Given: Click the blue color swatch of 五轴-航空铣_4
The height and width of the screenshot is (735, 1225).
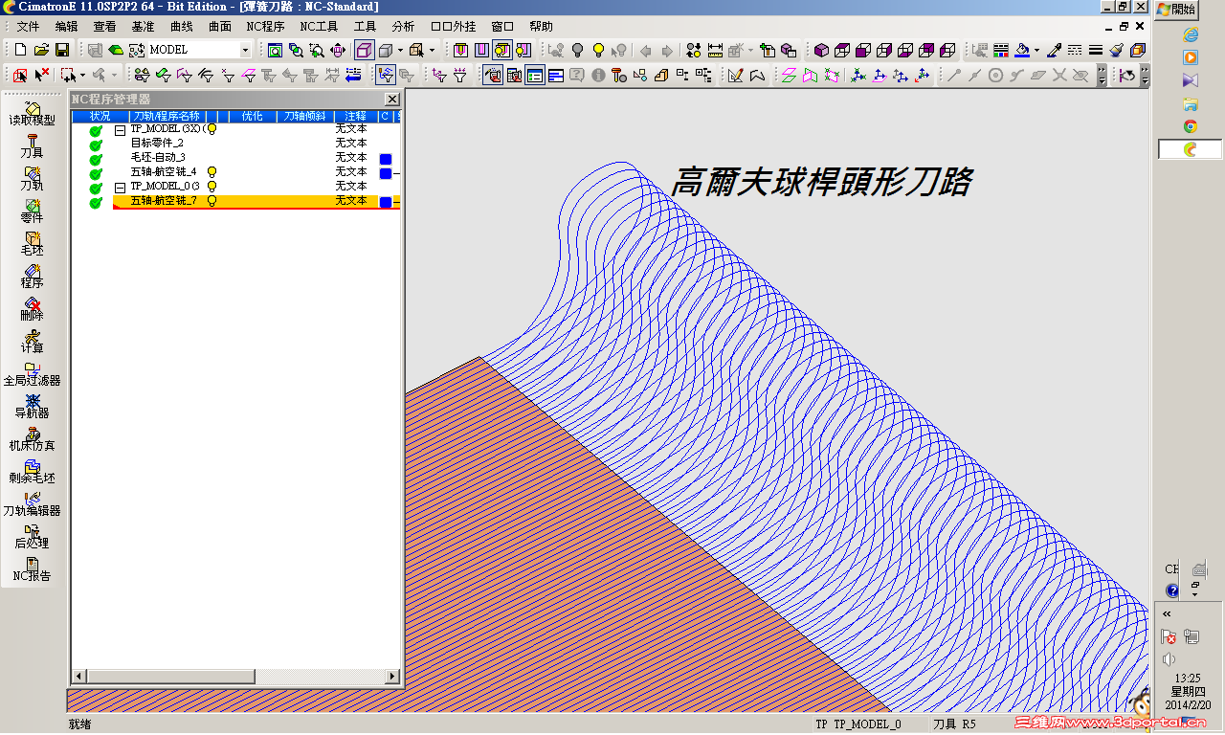Looking at the screenshot, I should point(386,173).
